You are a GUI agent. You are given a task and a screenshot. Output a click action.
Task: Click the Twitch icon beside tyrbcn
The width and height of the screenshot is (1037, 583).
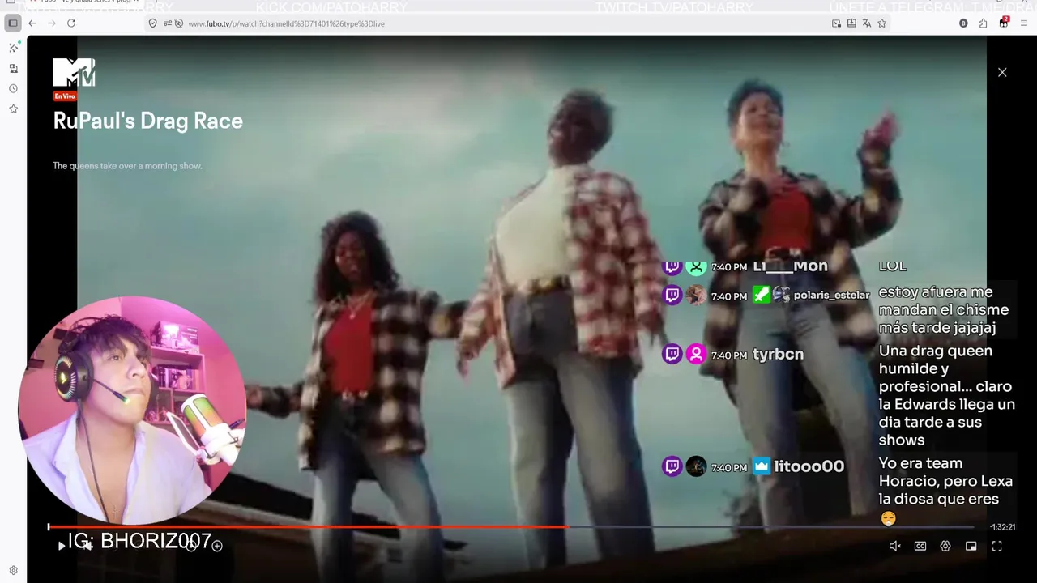click(x=672, y=354)
